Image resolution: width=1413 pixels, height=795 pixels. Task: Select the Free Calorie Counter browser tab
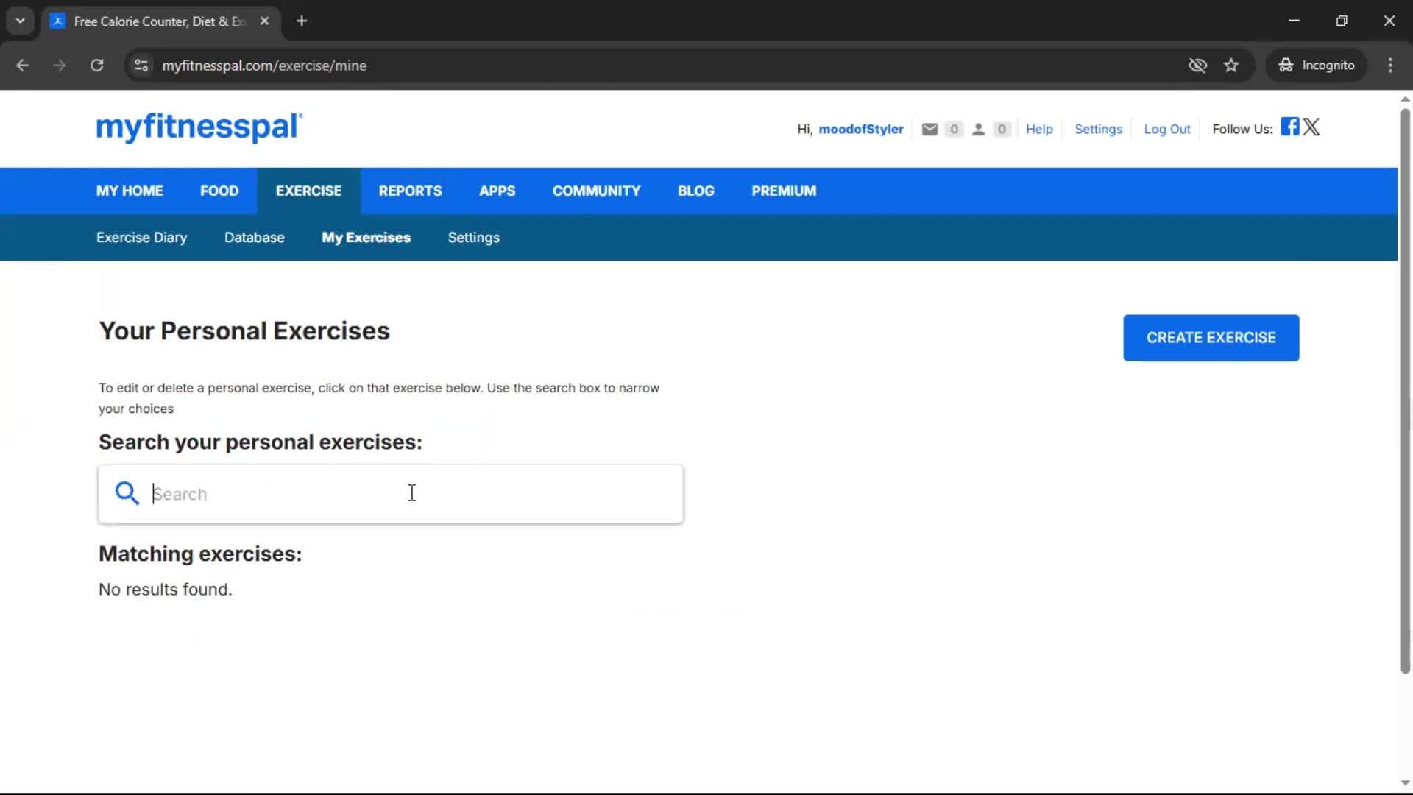[x=160, y=21]
